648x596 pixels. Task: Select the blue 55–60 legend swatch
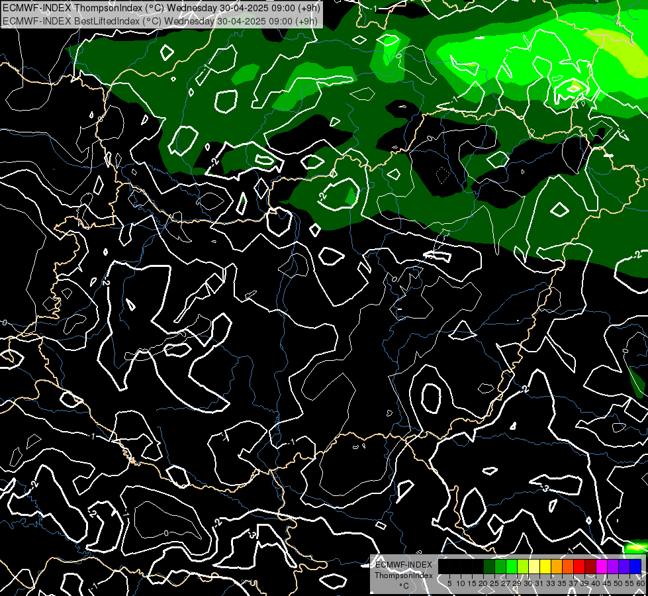(635, 566)
